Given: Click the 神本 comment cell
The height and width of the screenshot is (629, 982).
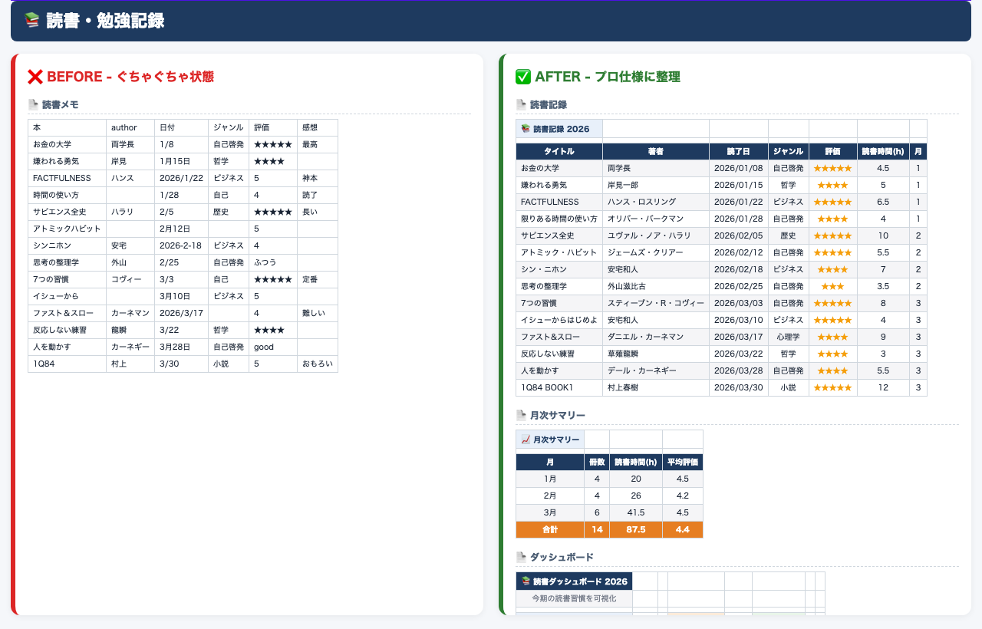Looking at the screenshot, I should click(x=318, y=178).
